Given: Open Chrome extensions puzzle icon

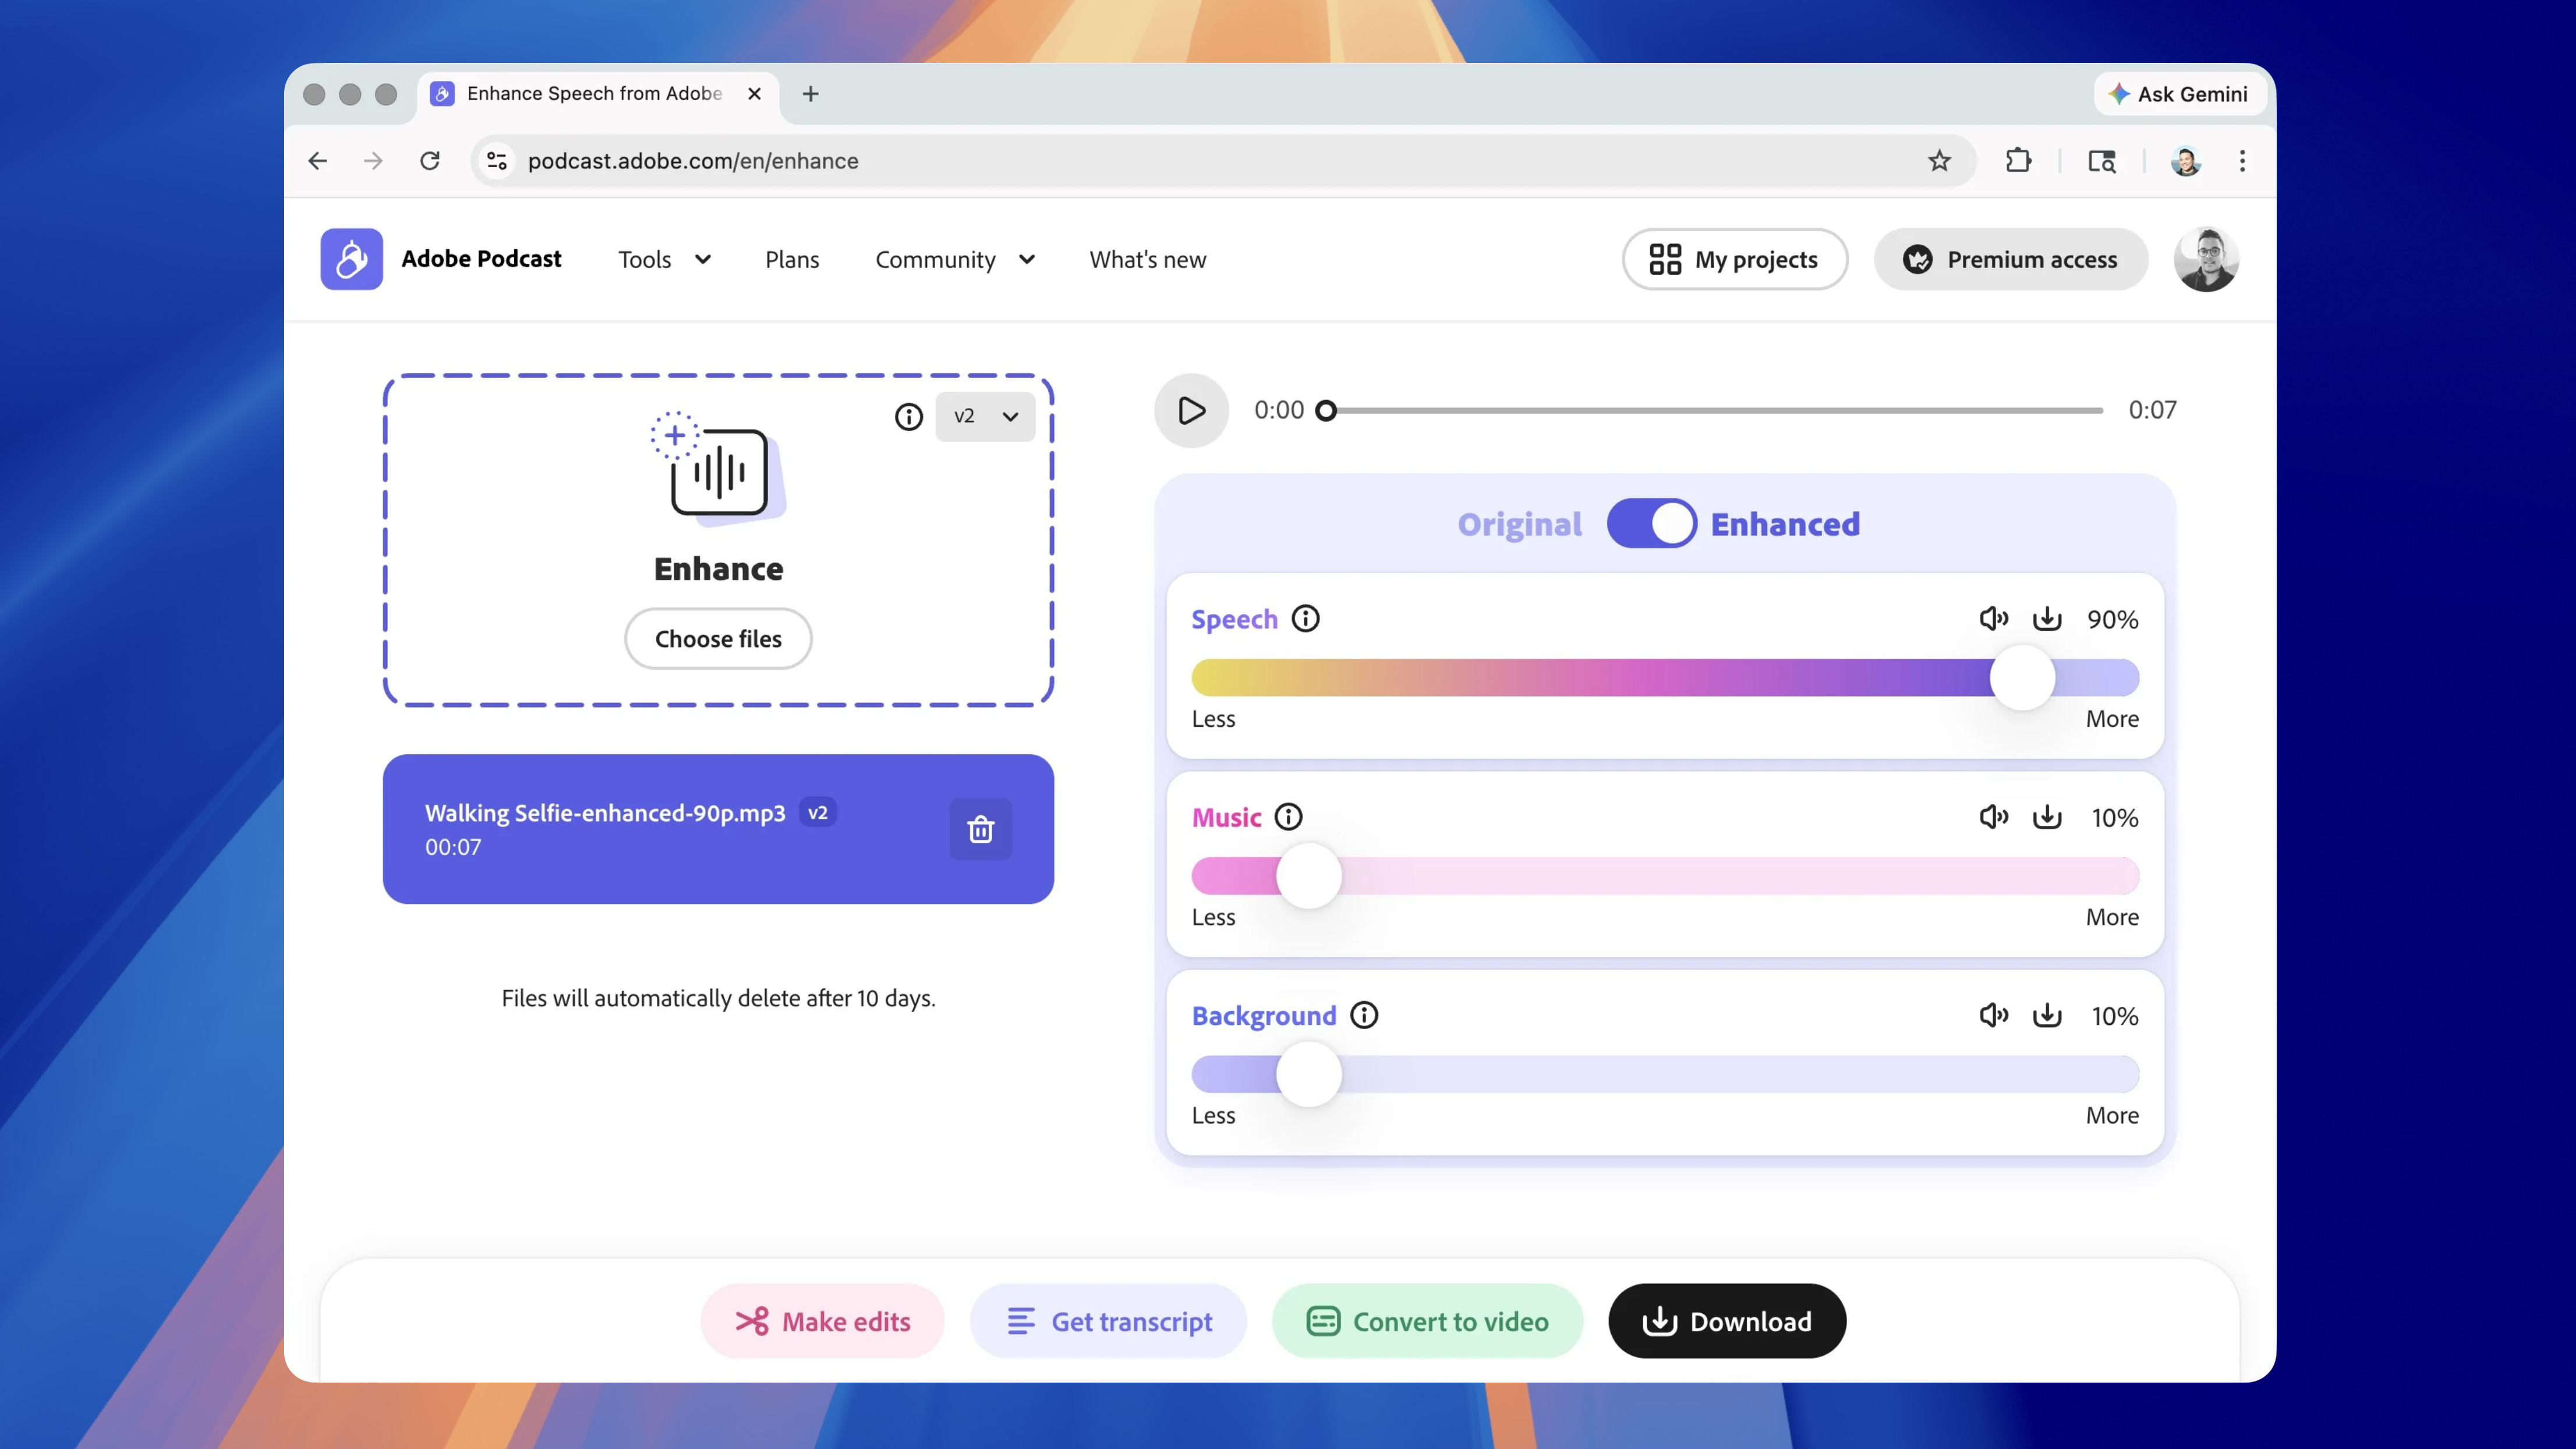Looking at the screenshot, I should coord(2018,161).
